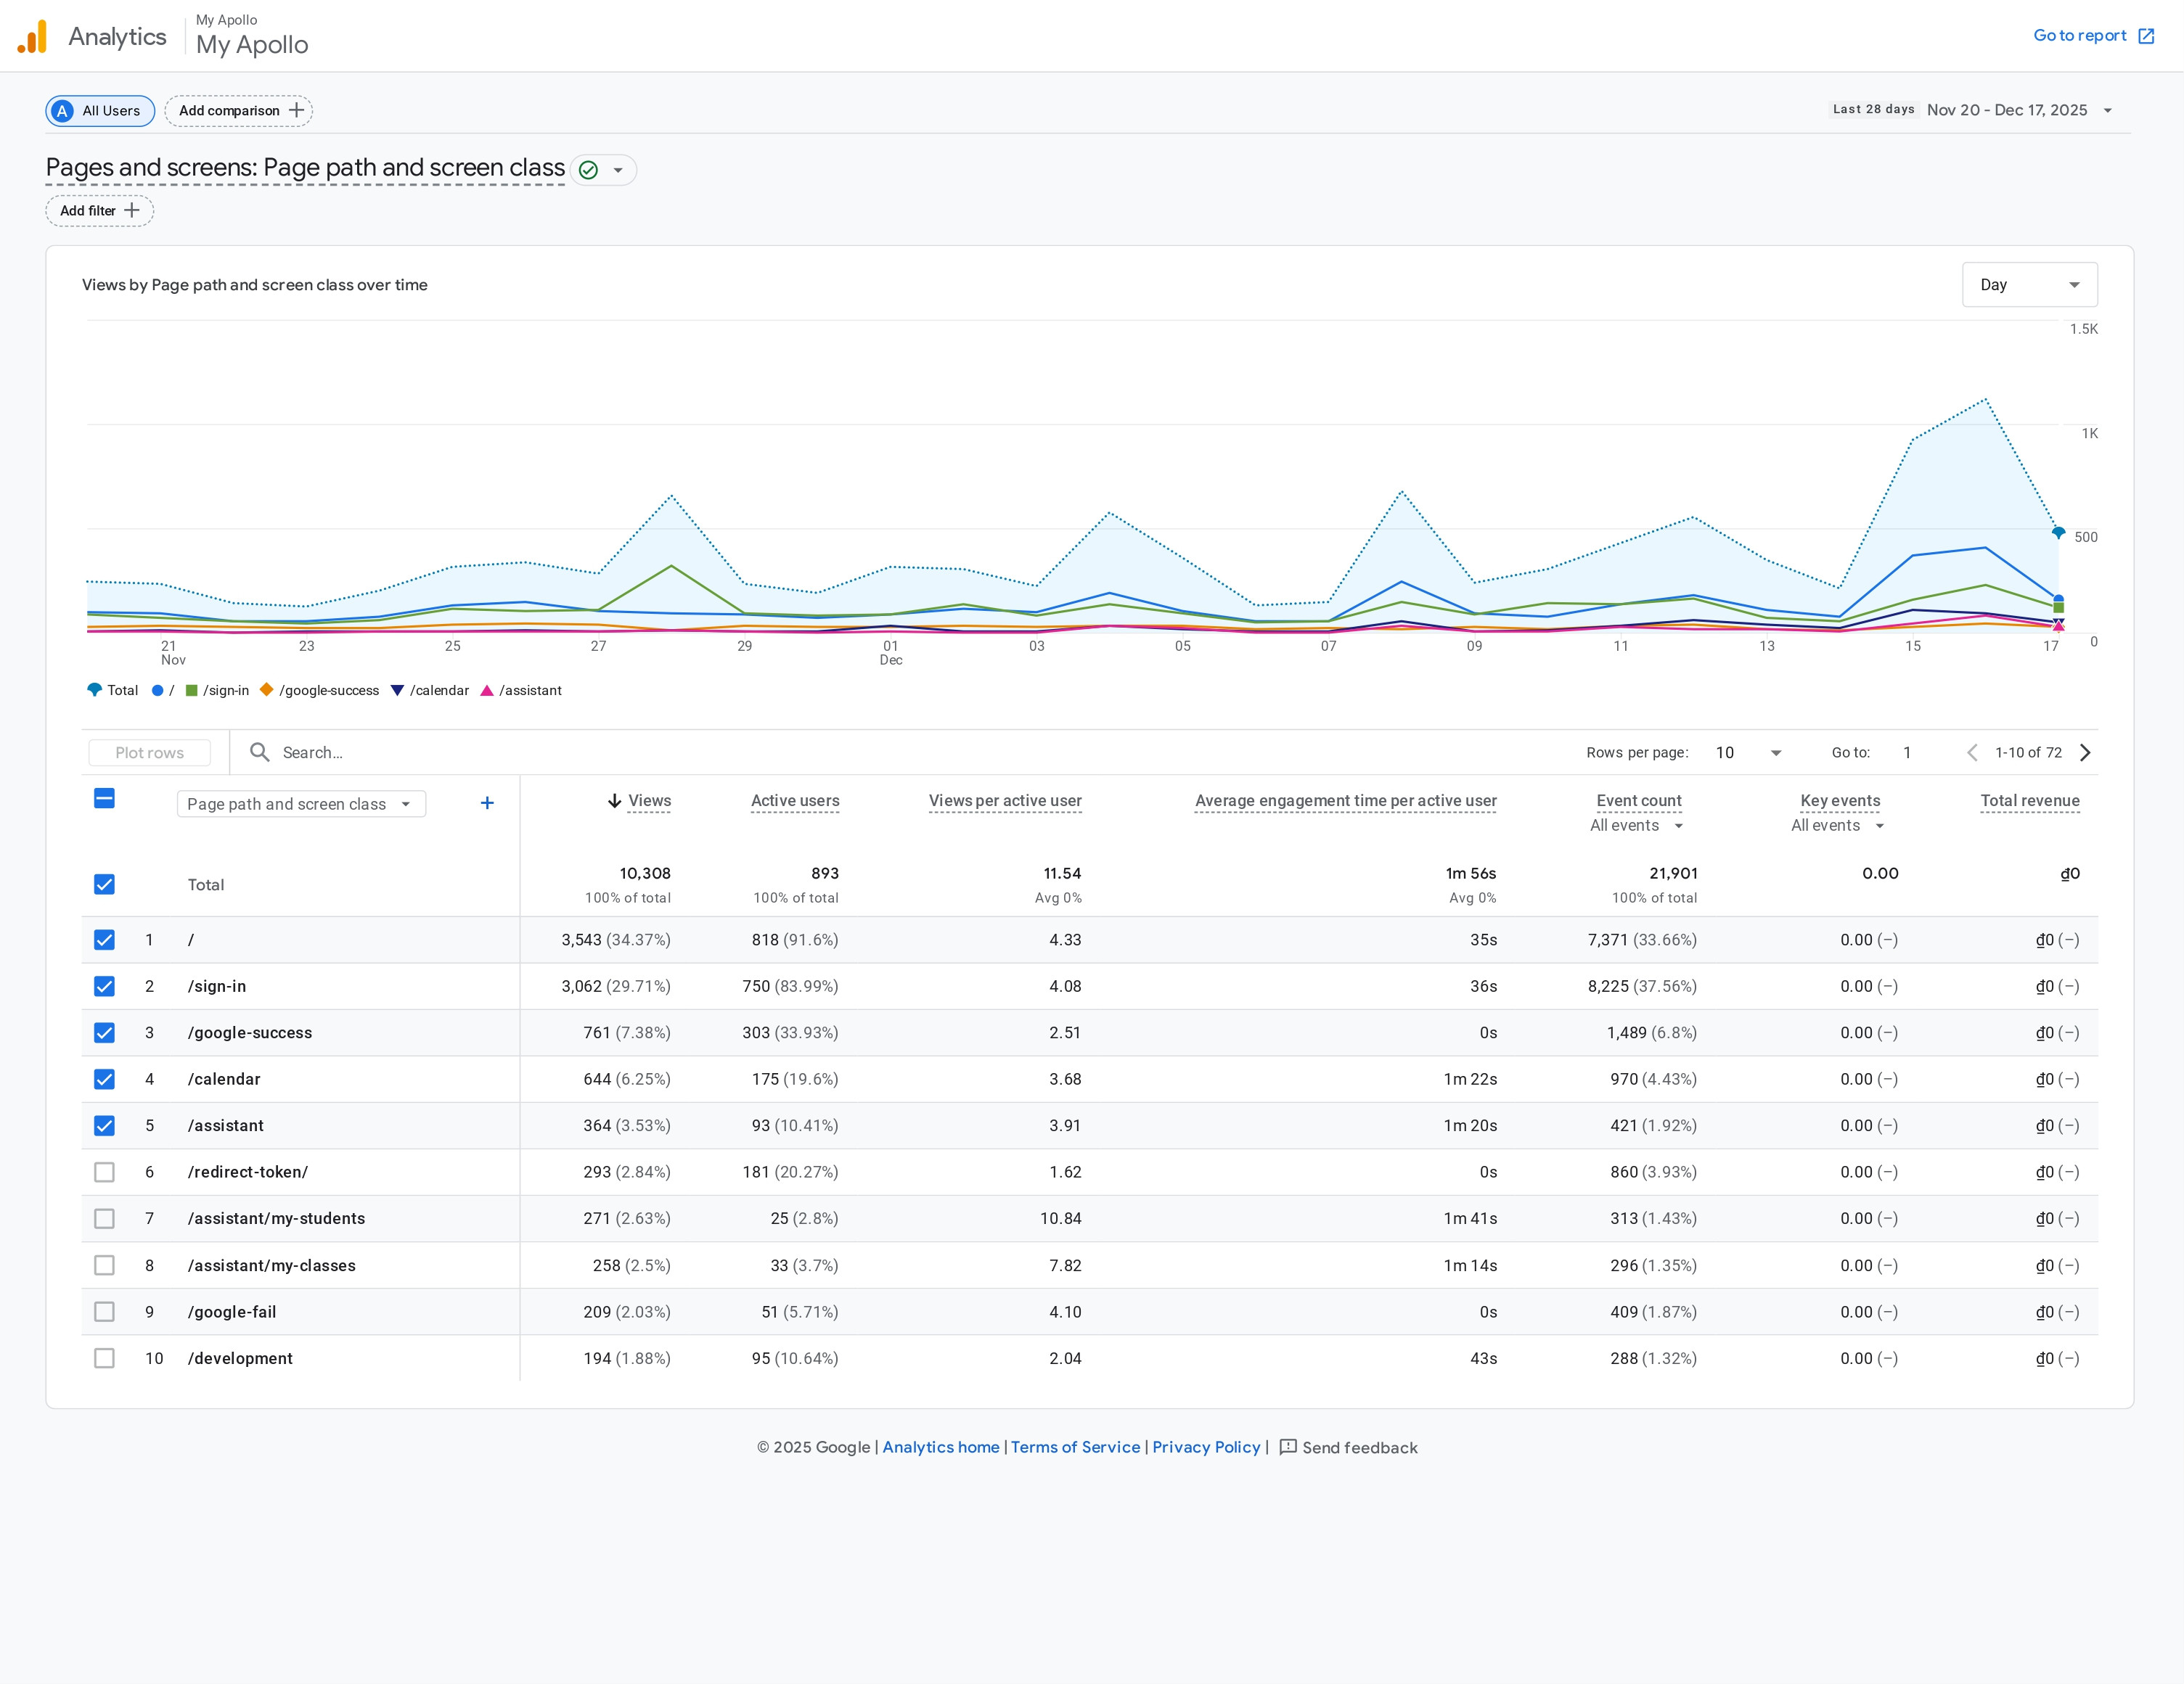The image size is (2184, 1684).
Task: Click the magnifier search icon above the table
Action: [259, 752]
